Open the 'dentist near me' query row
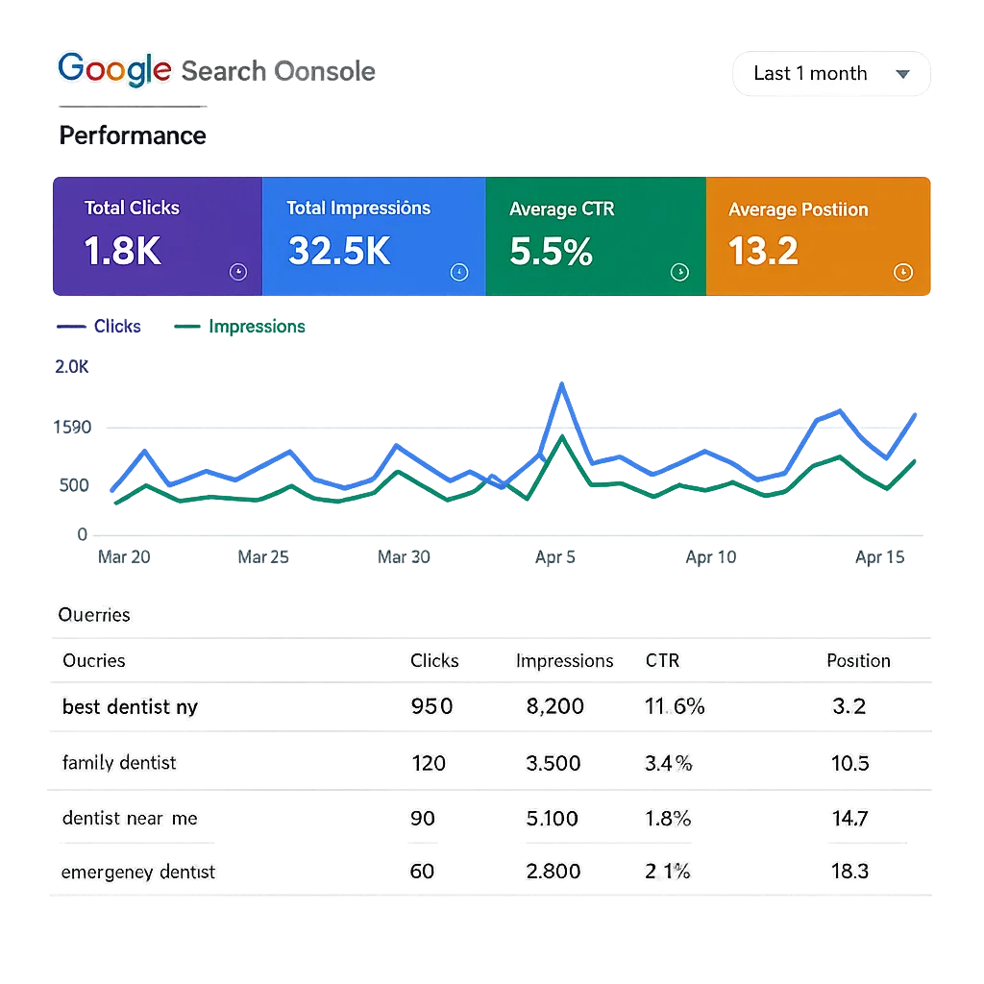This screenshot has width=984, height=984. tap(130, 819)
